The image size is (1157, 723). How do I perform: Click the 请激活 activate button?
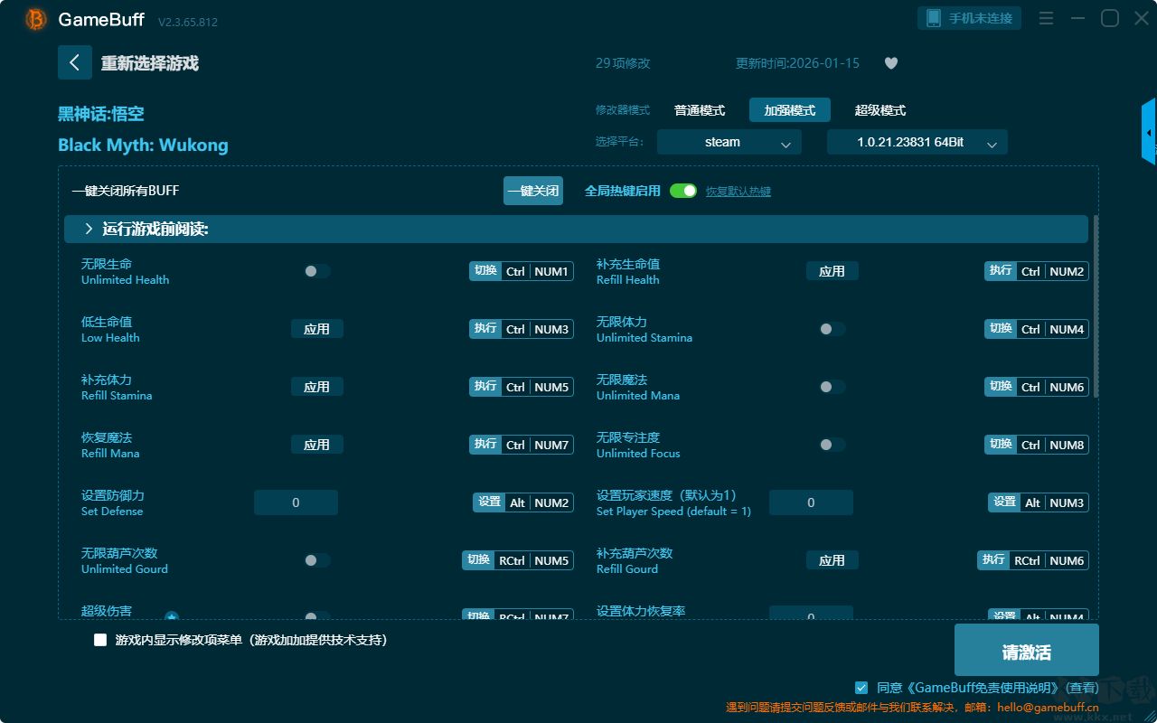1027,650
